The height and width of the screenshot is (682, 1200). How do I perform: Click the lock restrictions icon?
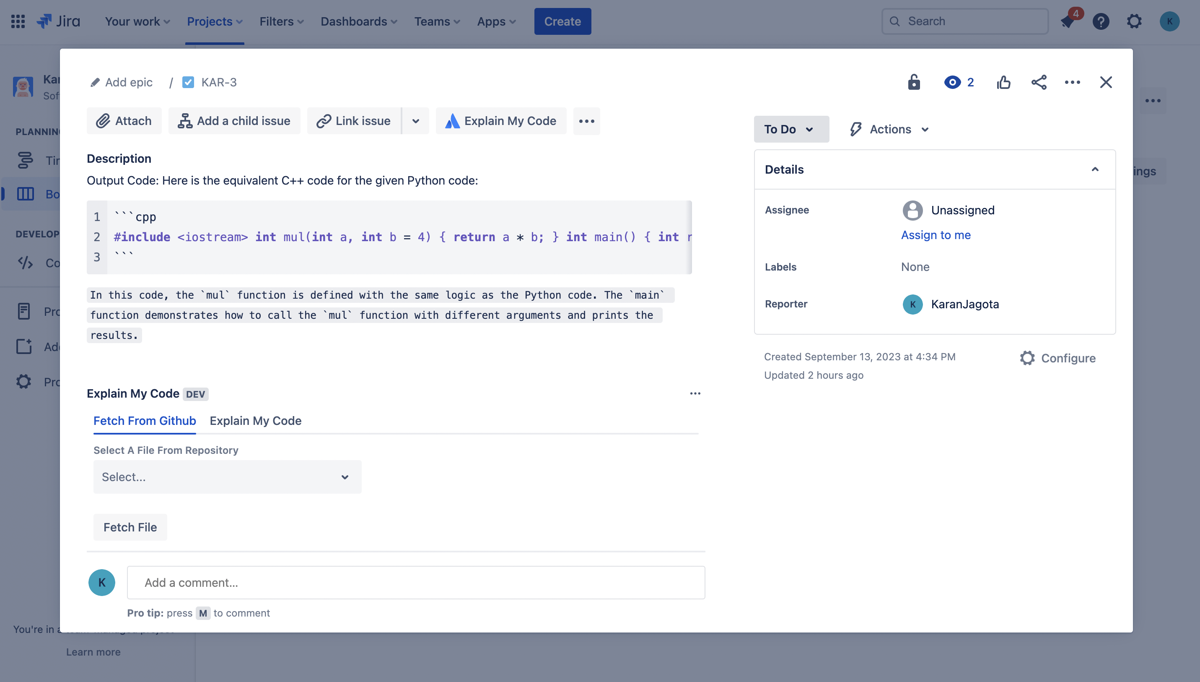click(x=914, y=83)
